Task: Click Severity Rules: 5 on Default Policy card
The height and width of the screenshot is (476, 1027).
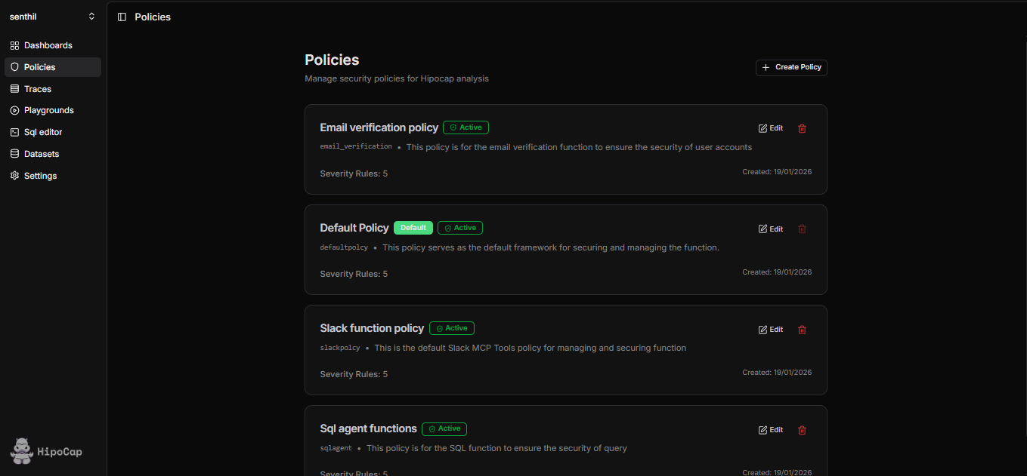Action: pos(354,274)
